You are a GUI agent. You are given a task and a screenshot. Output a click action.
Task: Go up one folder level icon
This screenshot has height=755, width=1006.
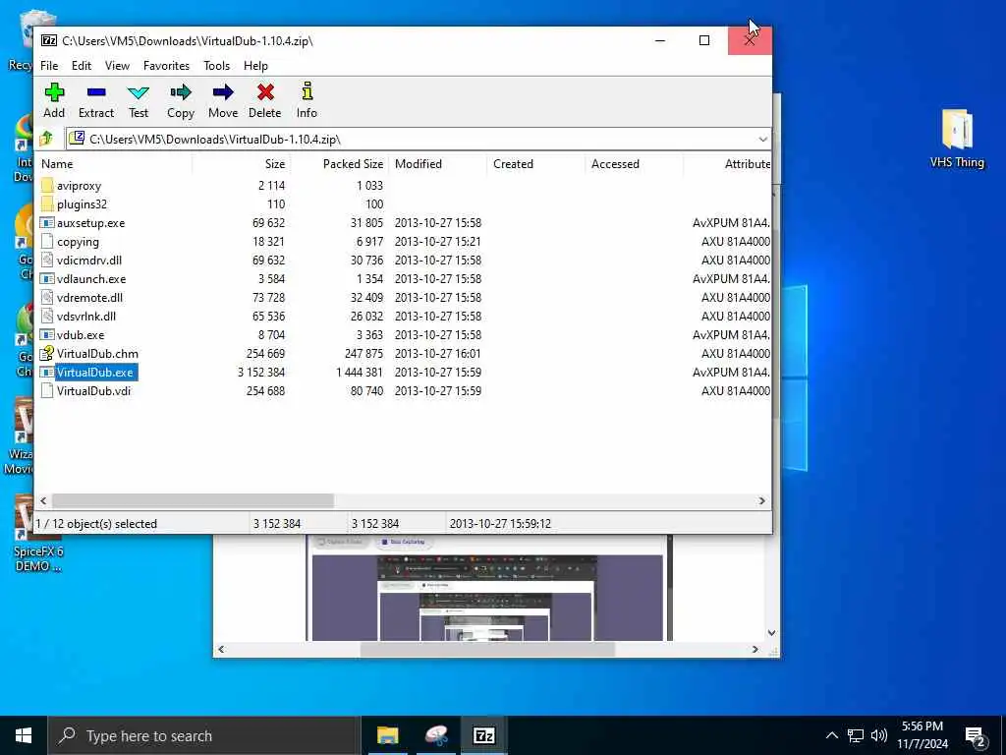click(x=46, y=138)
